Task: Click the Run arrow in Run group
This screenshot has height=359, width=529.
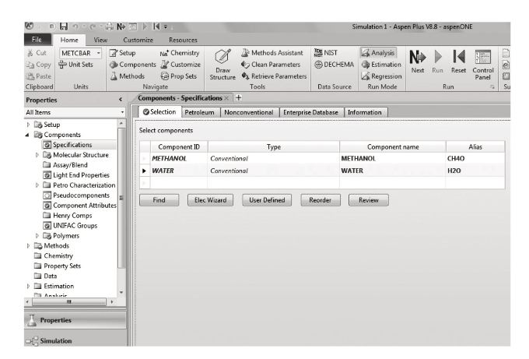Action: pyautogui.click(x=437, y=62)
